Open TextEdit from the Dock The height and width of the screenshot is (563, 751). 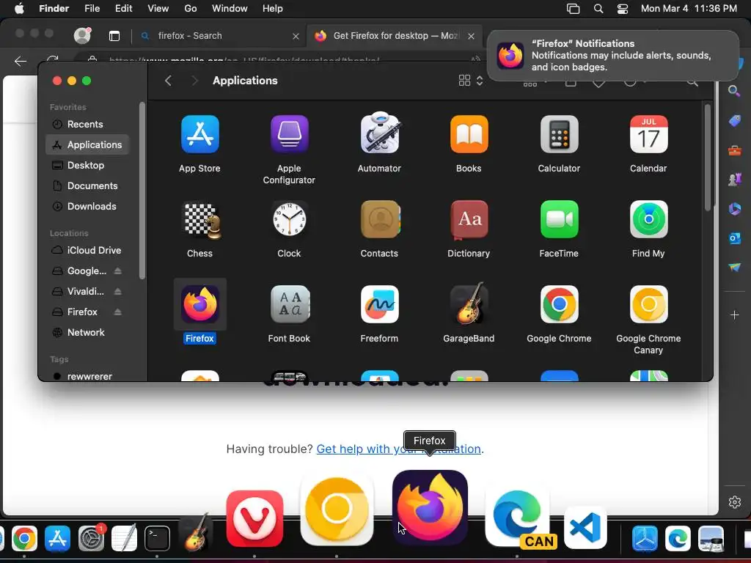point(124,538)
